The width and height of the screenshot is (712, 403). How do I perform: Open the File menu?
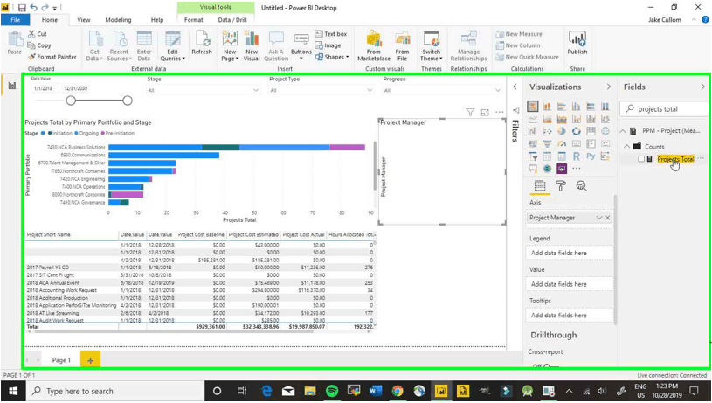(16, 20)
